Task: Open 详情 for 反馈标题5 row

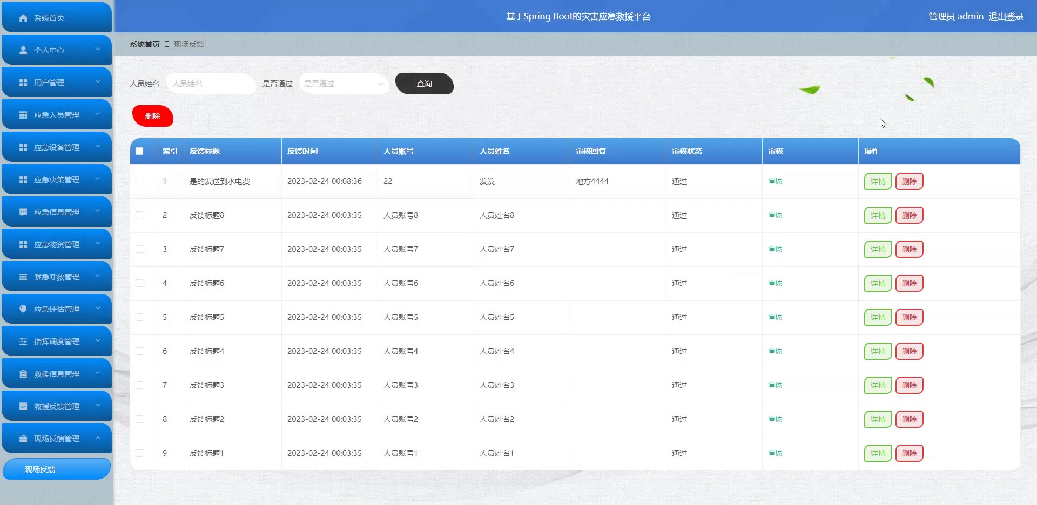Action: click(x=878, y=317)
